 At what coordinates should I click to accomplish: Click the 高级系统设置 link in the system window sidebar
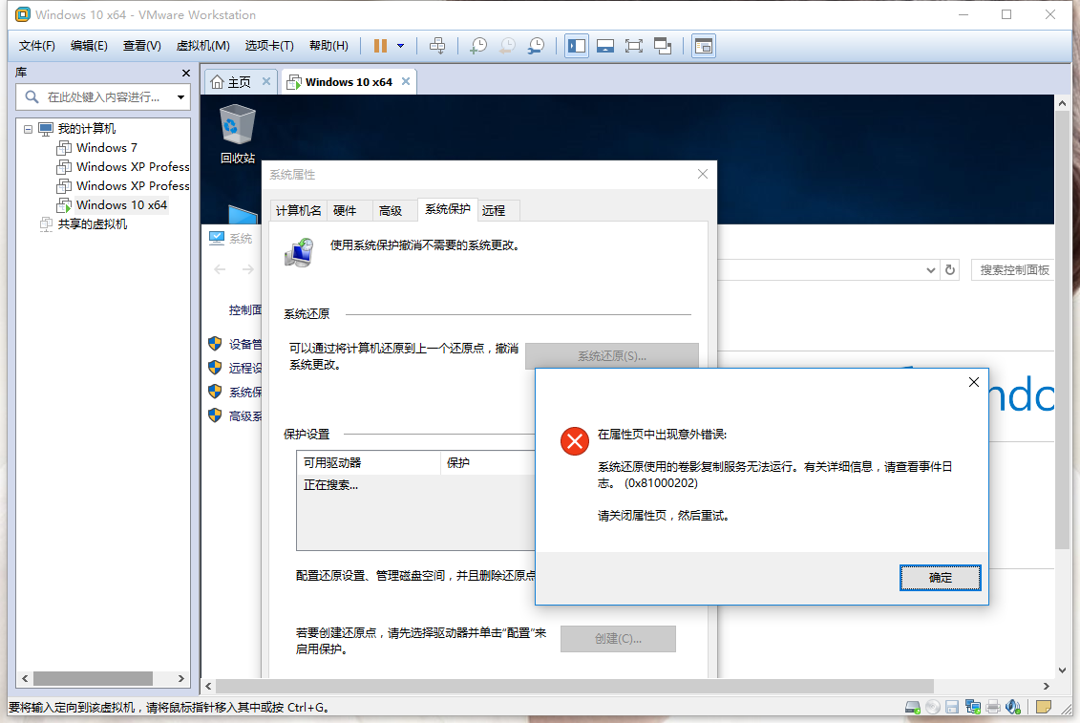244,416
